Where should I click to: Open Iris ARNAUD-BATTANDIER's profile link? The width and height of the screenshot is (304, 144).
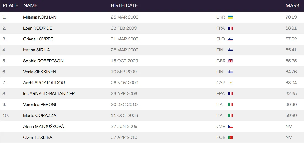49,94
